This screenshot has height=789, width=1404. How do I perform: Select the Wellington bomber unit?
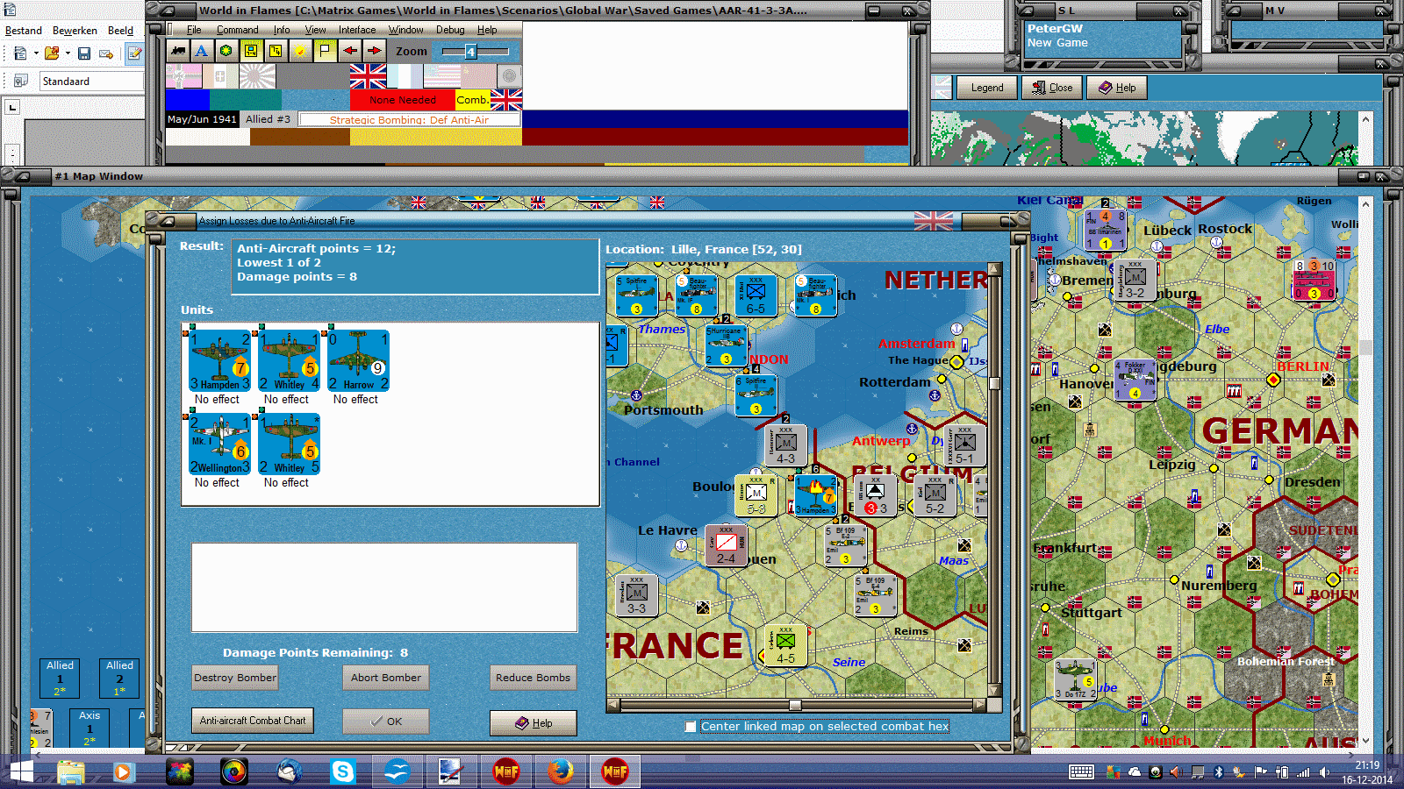(x=219, y=444)
